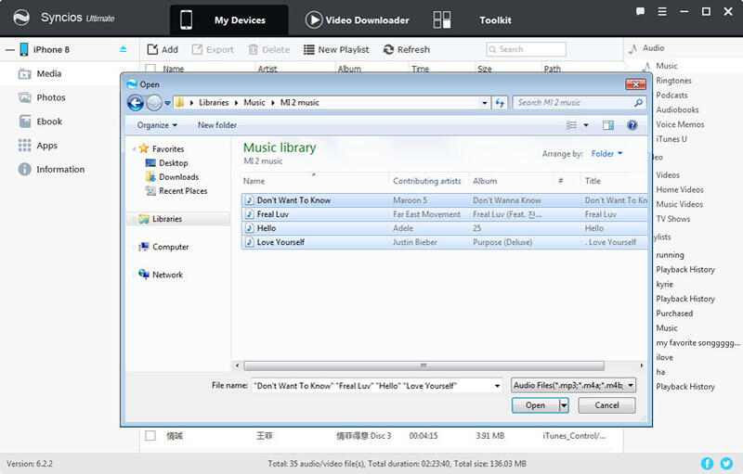Select the Hello file by Adele
The width and height of the screenshot is (743, 474).
pos(445,228)
